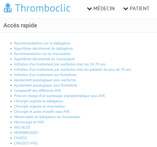Open Hémorragie et AVK link
Viewport: 157px width, 147px height.
click(x=29, y=122)
